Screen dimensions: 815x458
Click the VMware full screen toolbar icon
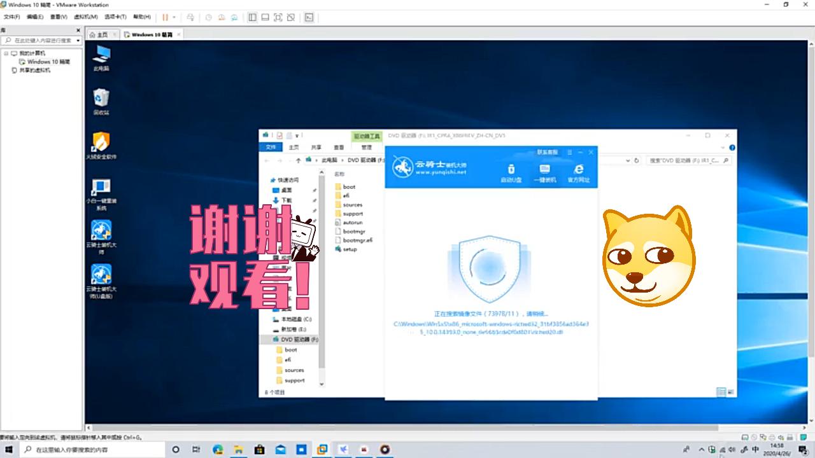coord(278,17)
